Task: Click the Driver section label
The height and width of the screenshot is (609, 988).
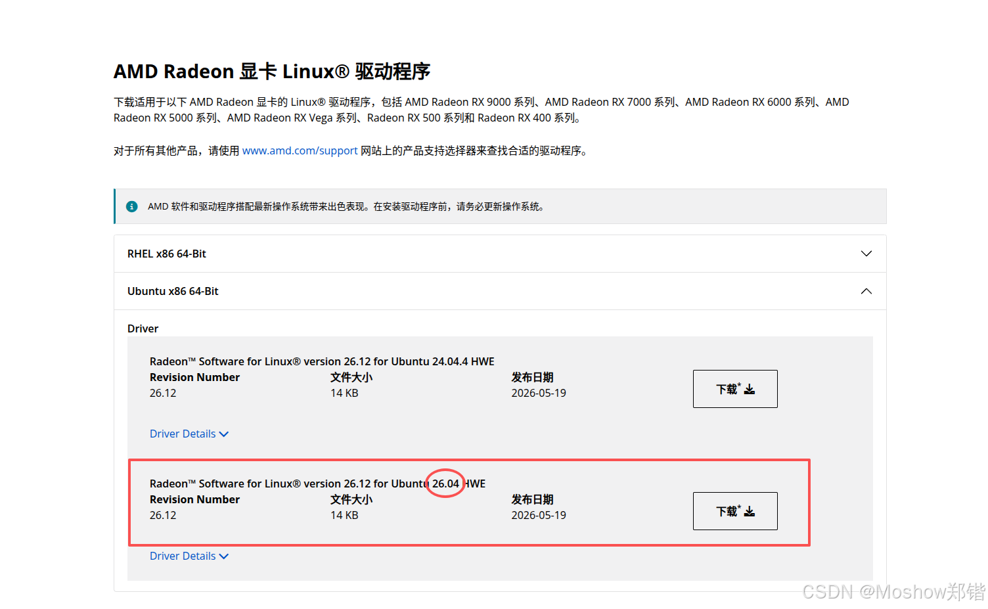Action: click(x=143, y=328)
